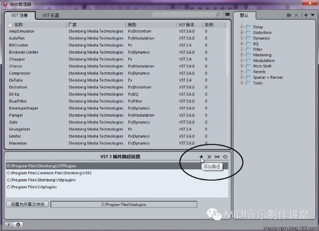Expand the Dynamics folder
319x231 pixels.
242,38
